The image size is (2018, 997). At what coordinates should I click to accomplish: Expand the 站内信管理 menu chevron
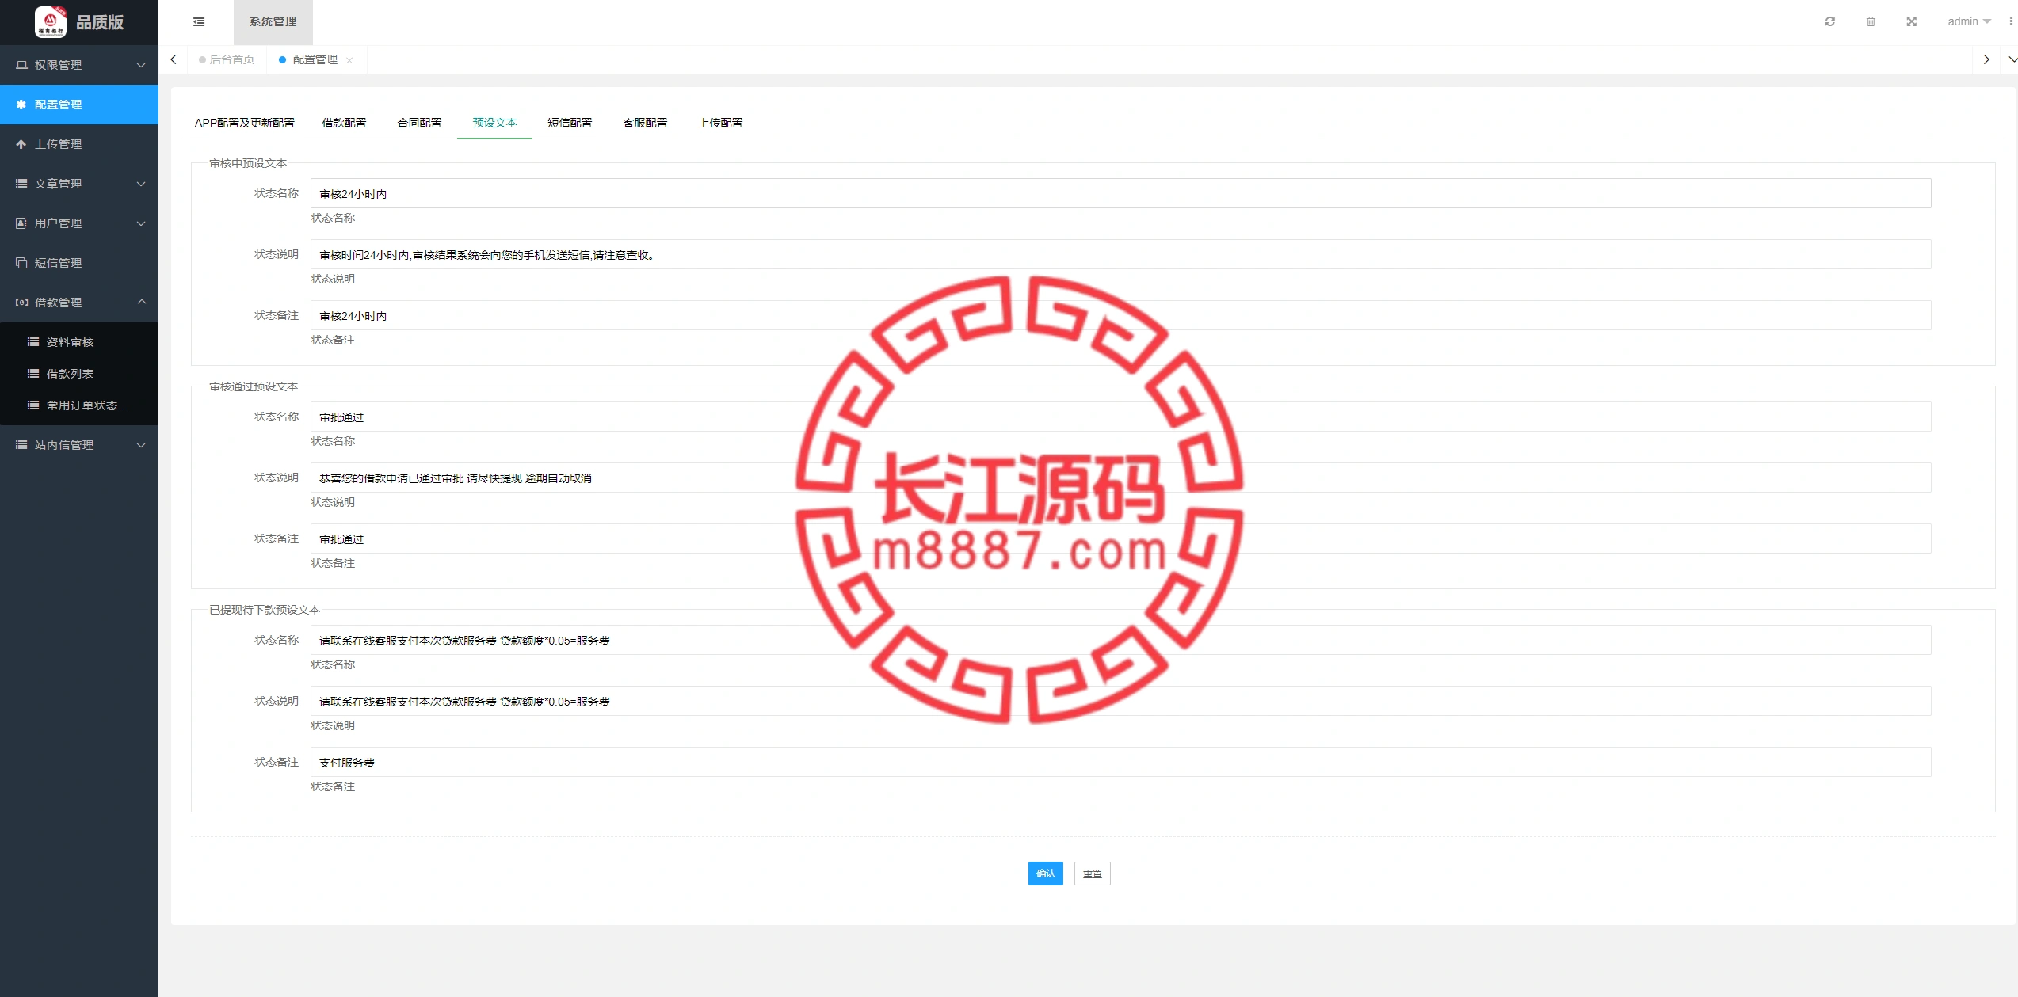pos(141,445)
